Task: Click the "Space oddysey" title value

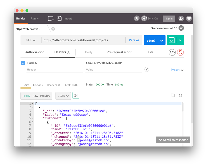Action: (74, 115)
